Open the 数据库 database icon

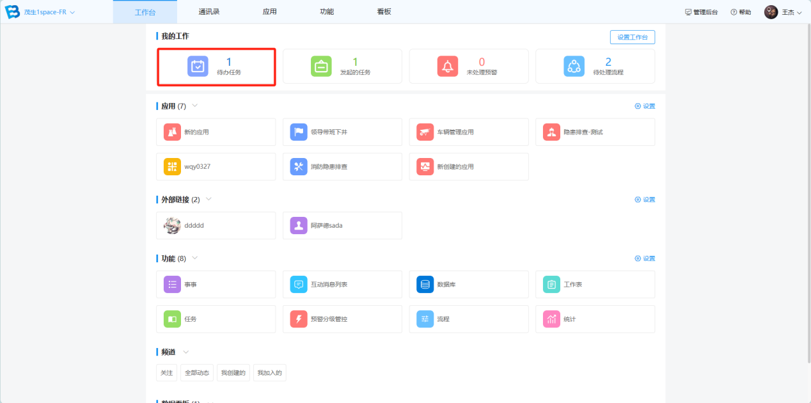(x=425, y=285)
